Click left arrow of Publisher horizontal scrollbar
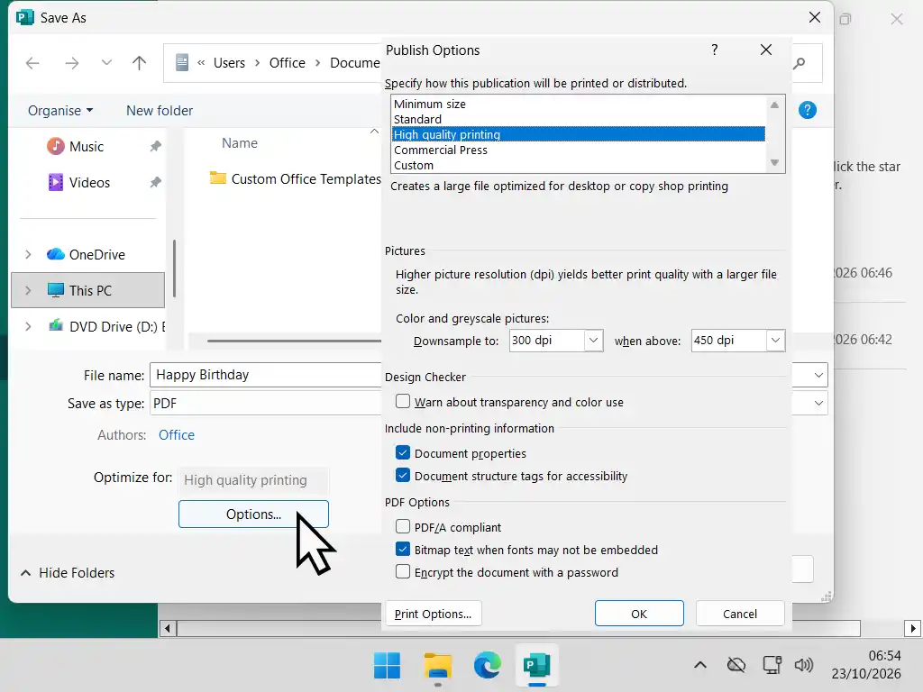 [x=168, y=628]
